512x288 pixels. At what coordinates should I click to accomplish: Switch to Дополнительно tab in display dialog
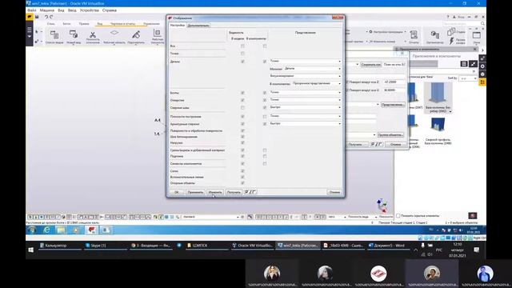coord(198,25)
